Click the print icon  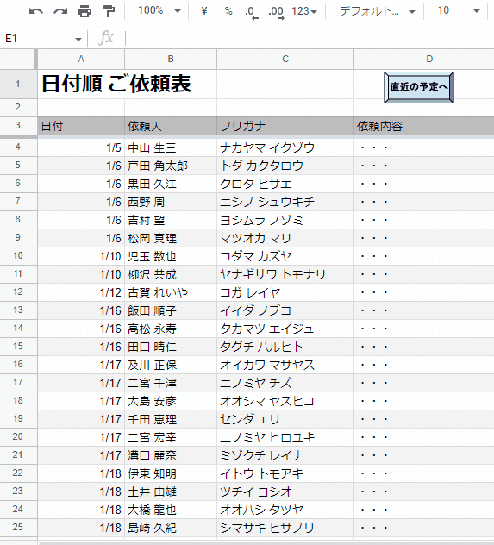tap(84, 11)
